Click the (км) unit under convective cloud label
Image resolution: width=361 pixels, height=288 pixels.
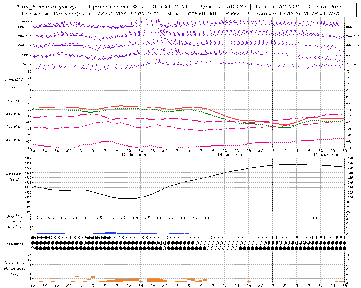point(14,274)
